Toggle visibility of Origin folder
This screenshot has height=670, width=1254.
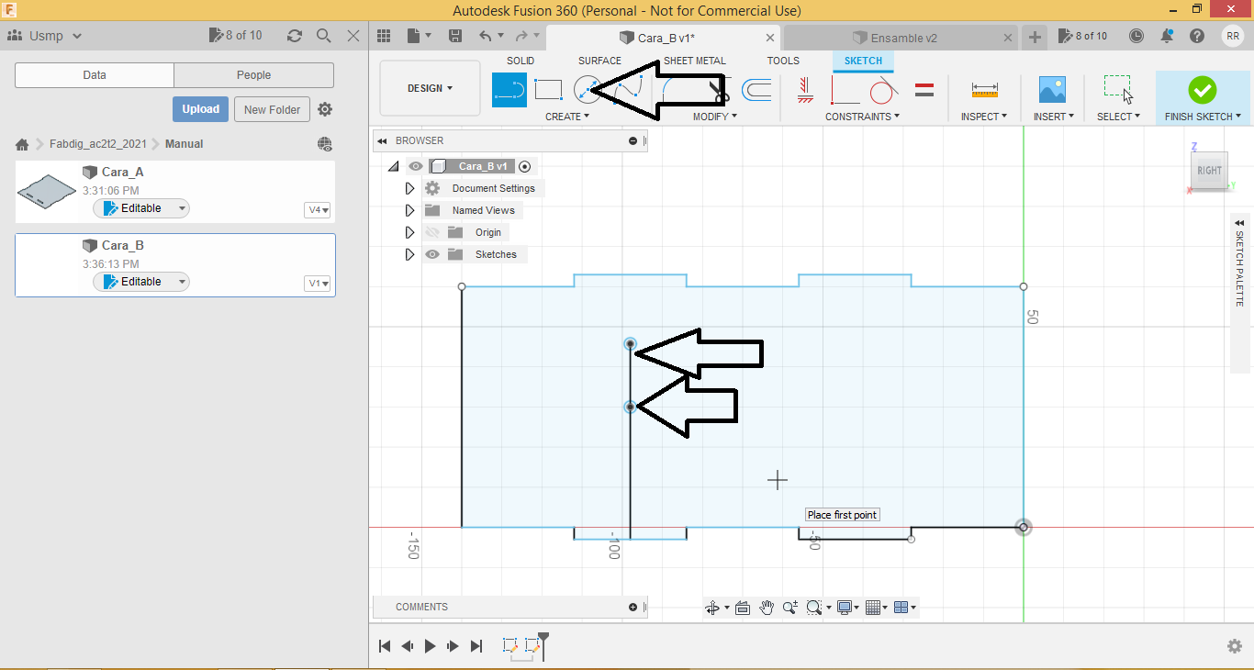coord(432,232)
